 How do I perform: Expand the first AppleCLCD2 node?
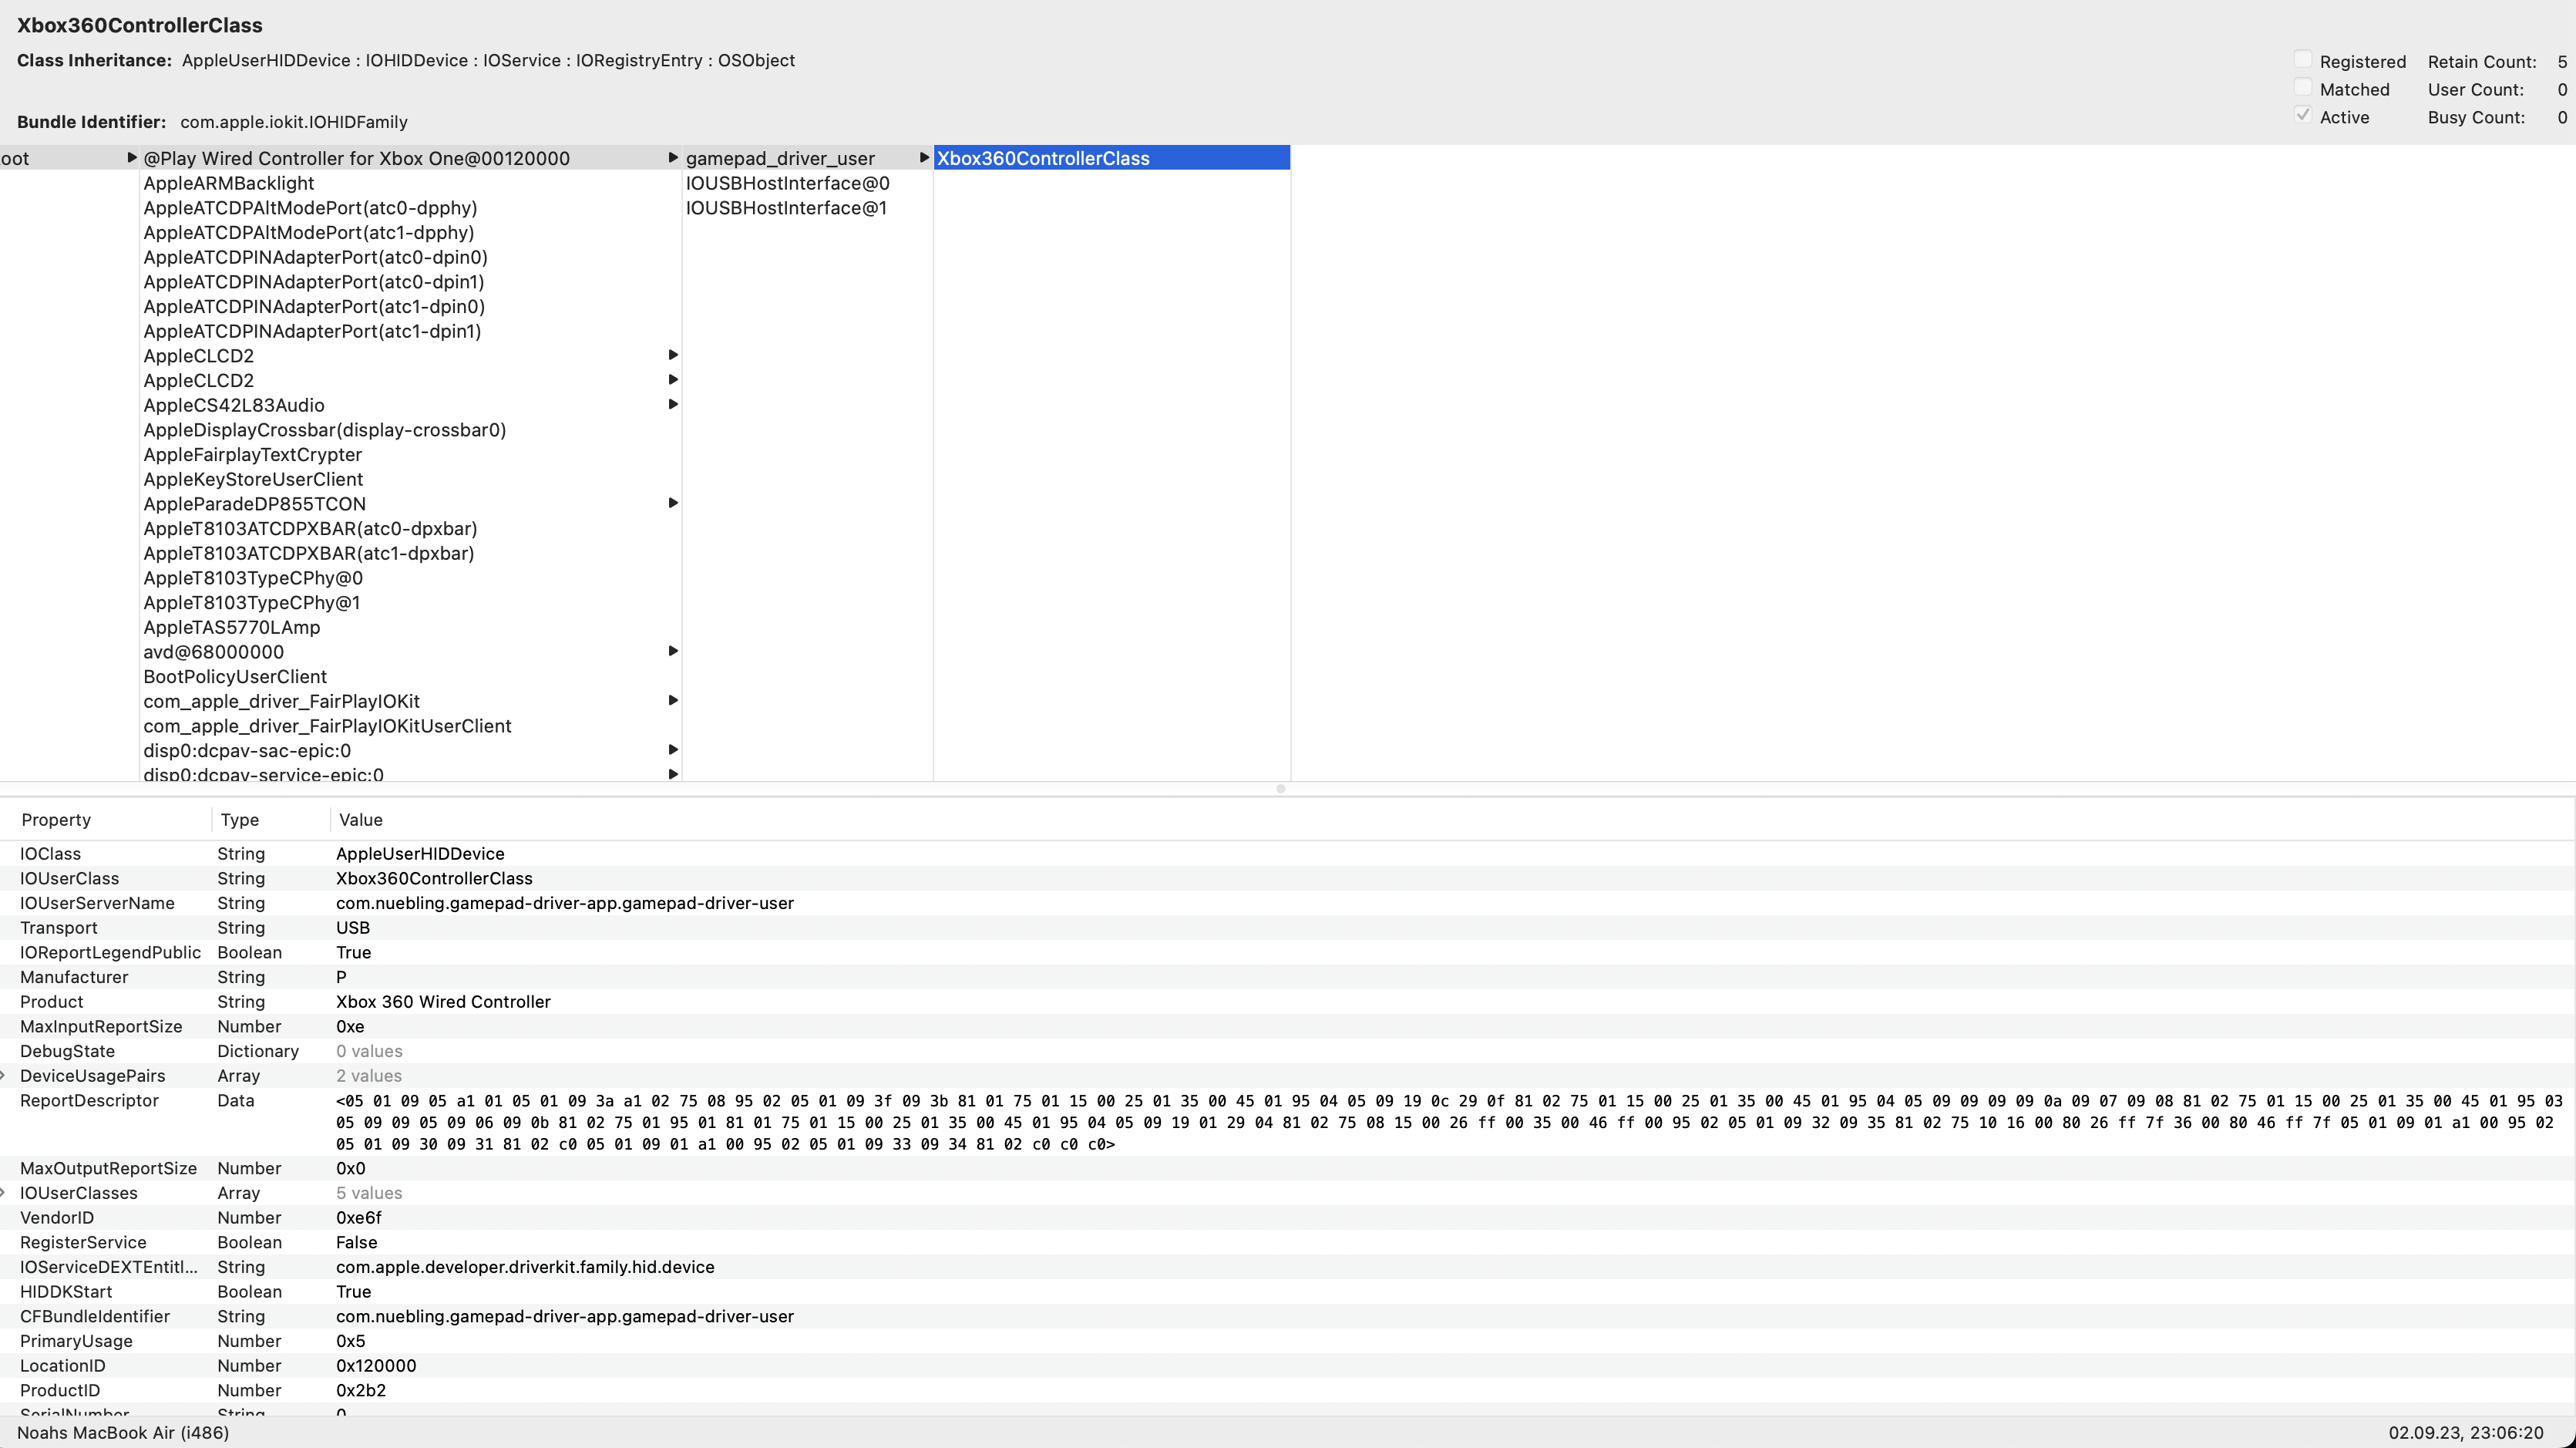tap(673, 355)
